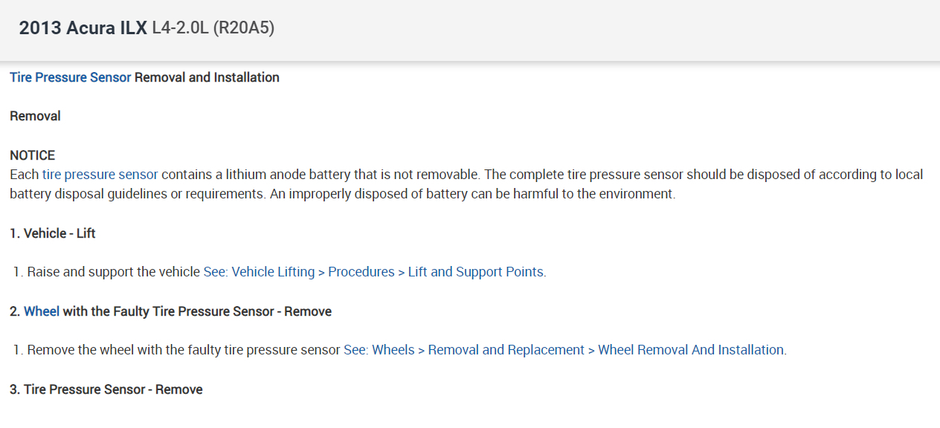The height and width of the screenshot is (428, 940).
Task: Click the 'Wheel' link in step 2 heading
Action: click(42, 311)
